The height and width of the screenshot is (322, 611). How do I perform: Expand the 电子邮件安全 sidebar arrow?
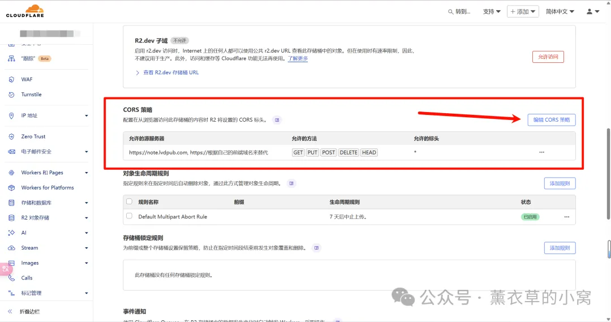pyautogui.click(x=87, y=152)
